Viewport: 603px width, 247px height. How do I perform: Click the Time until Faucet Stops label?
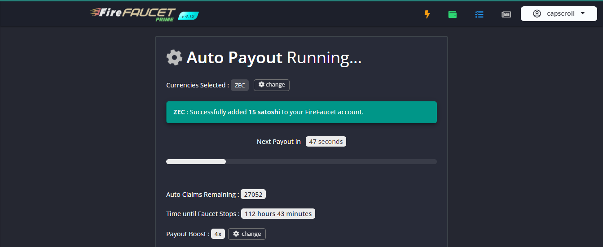click(203, 214)
